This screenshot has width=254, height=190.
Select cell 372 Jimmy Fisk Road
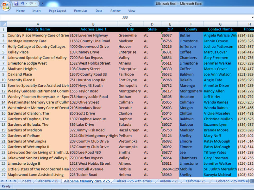click(x=93, y=130)
